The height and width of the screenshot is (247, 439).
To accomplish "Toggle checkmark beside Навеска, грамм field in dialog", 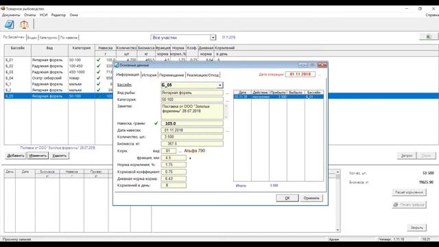I will click(x=156, y=123).
